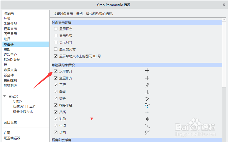Open the 装配 options category
The height and width of the screenshot is (142, 228).
point(7,49)
